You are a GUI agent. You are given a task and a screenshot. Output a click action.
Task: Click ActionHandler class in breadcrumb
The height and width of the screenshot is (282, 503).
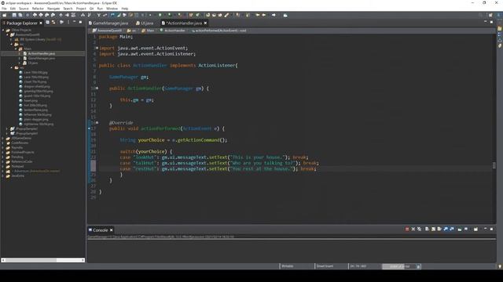[x=174, y=31]
